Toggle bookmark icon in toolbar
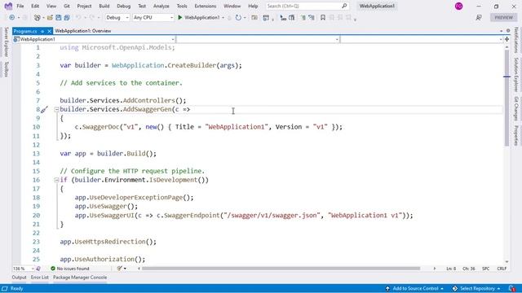This screenshot has width=522, height=293. (x=323, y=18)
